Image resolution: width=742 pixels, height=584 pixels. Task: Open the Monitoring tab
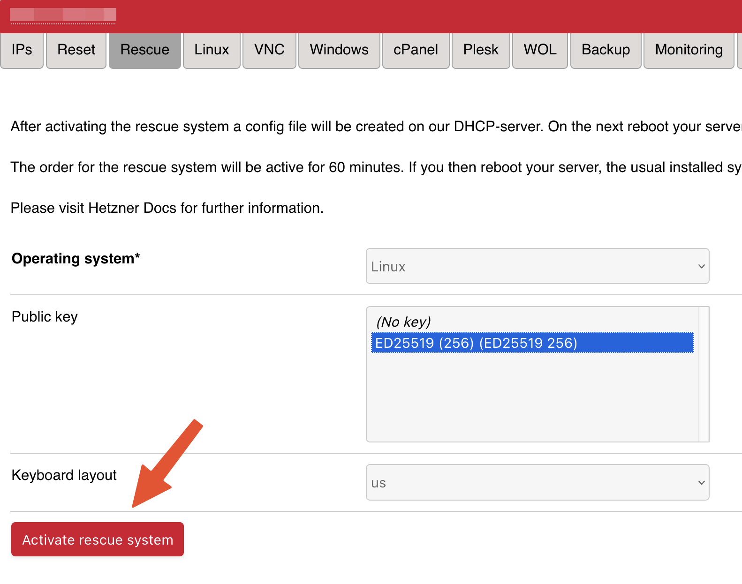tap(689, 50)
